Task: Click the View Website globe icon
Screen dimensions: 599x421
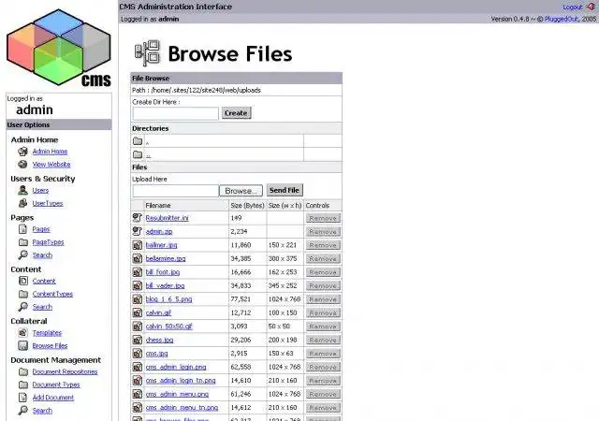Action: (22, 165)
